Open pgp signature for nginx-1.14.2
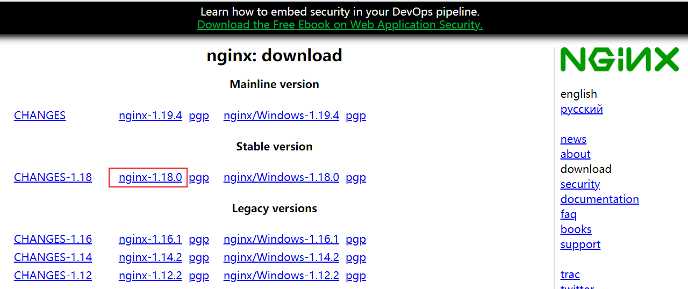Screen dimensions: 688x289 [x=199, y=257]
